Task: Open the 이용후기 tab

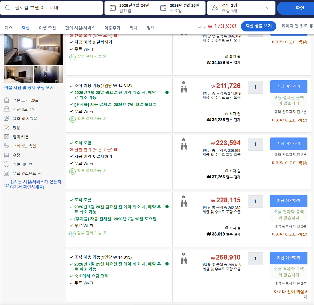Action: [112, 28]
